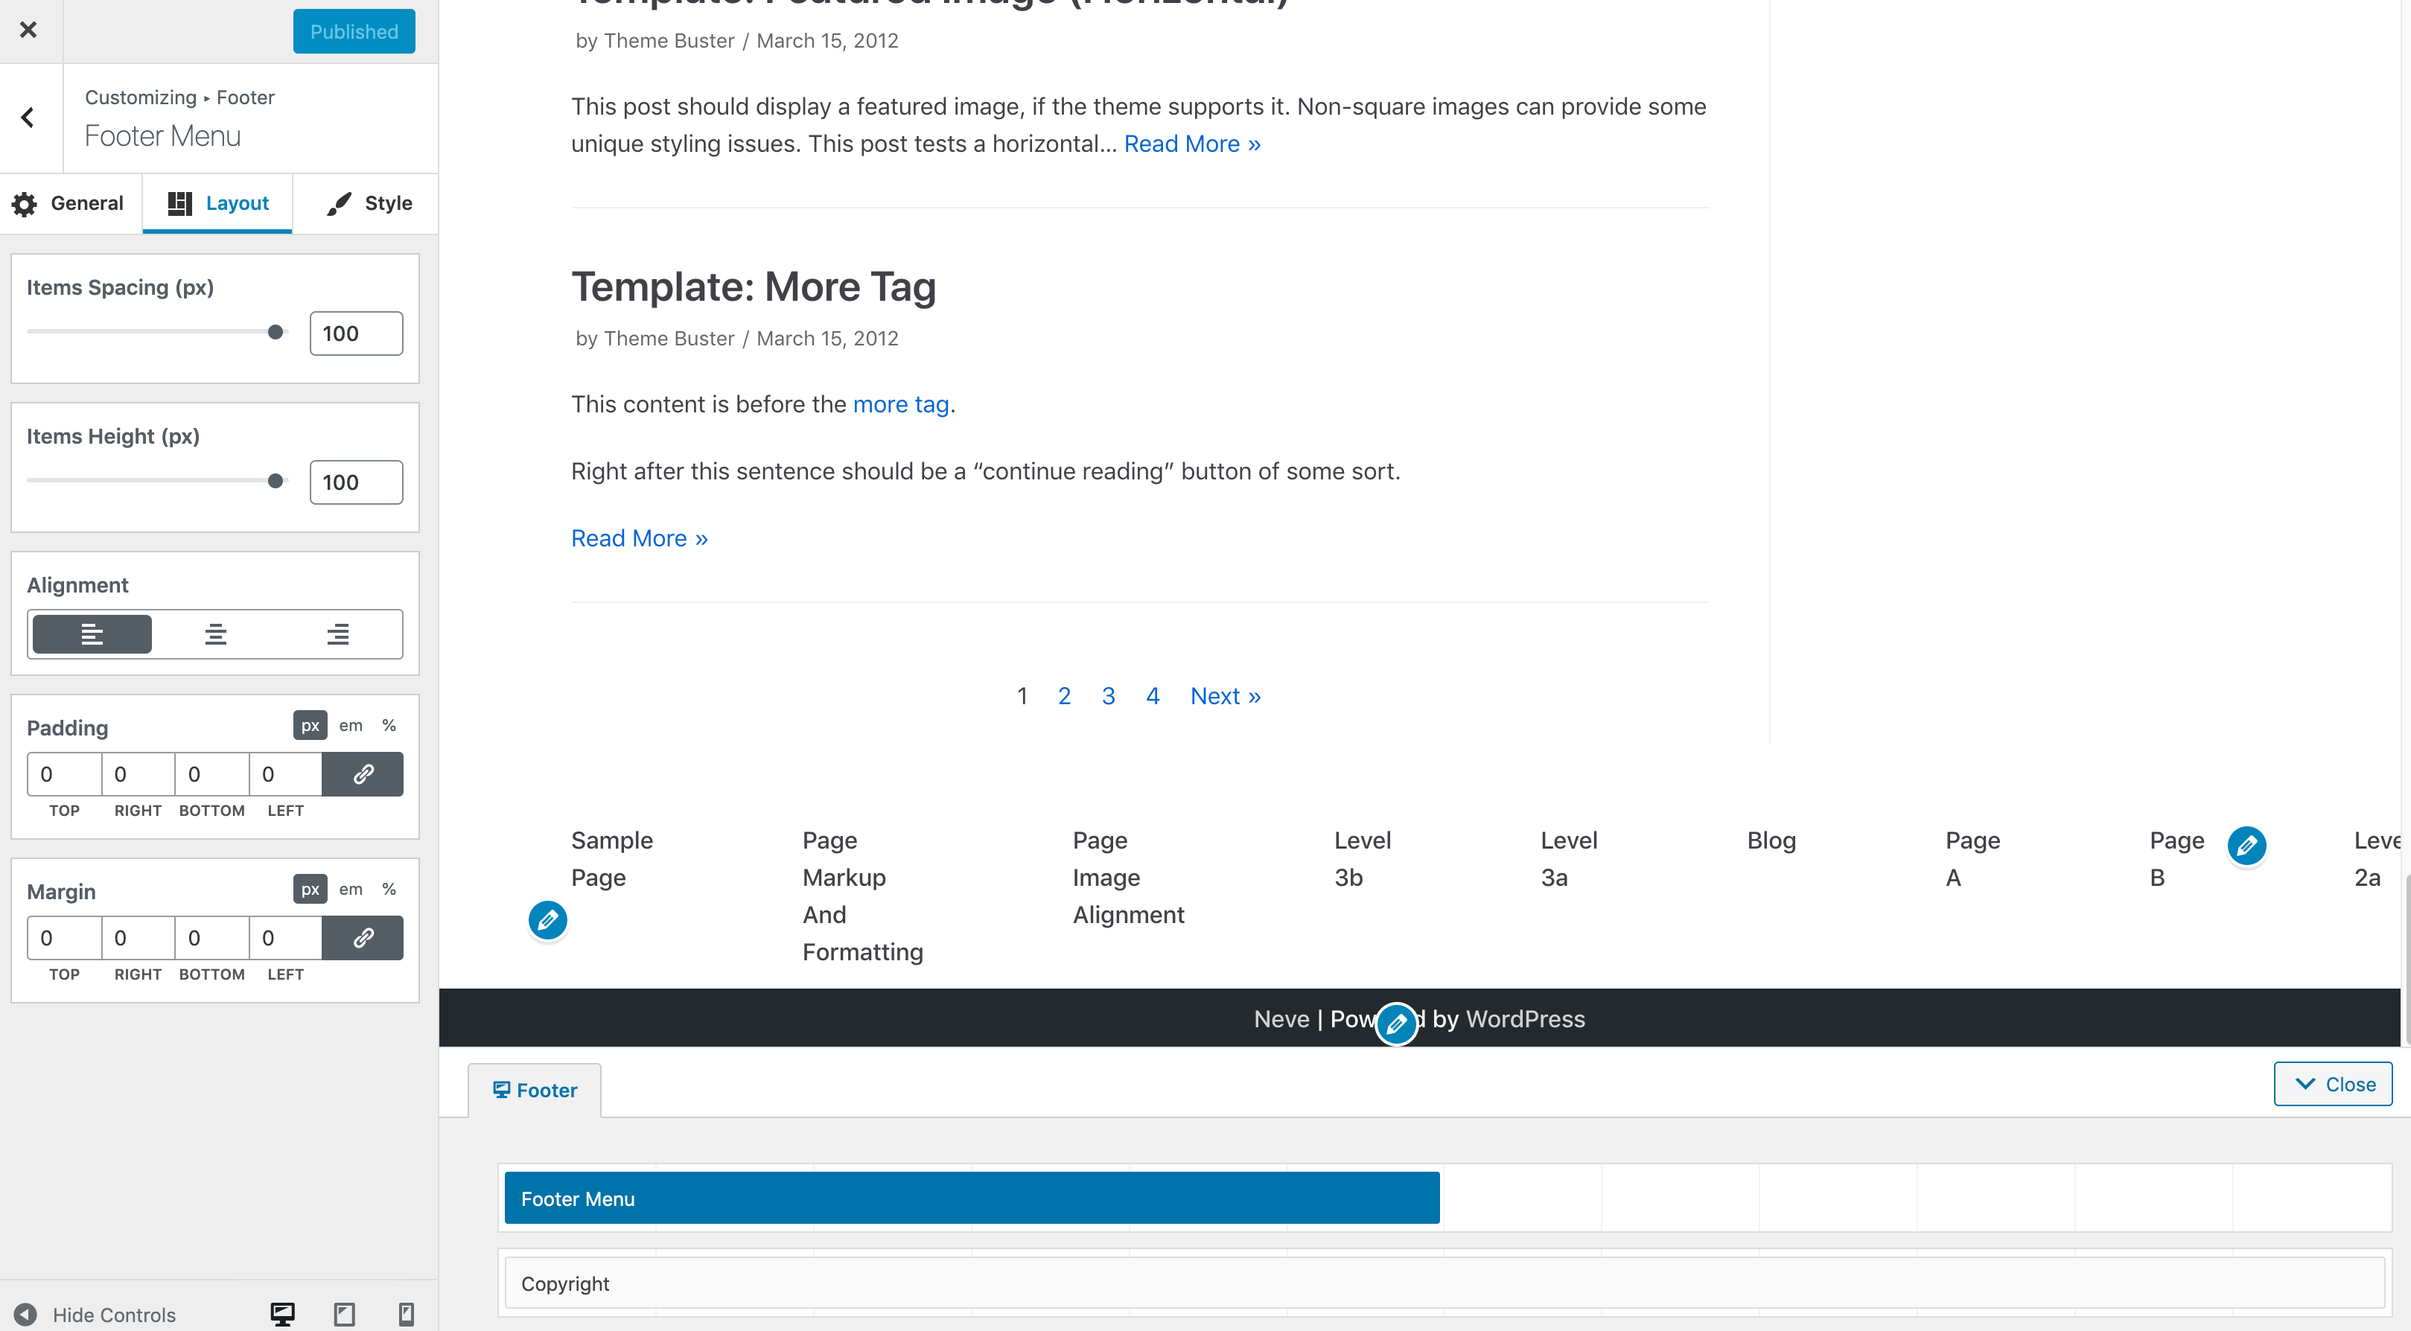Select % units for Margin
Image resolution: width=2411 pixels, height=1331 pixels.
pos(389,890)
